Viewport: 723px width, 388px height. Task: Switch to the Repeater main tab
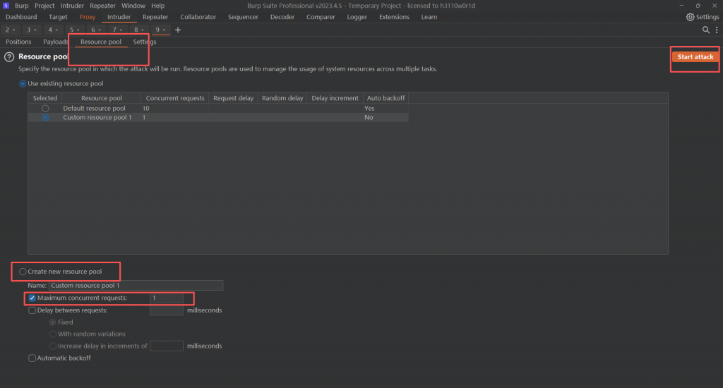point(155,17)
